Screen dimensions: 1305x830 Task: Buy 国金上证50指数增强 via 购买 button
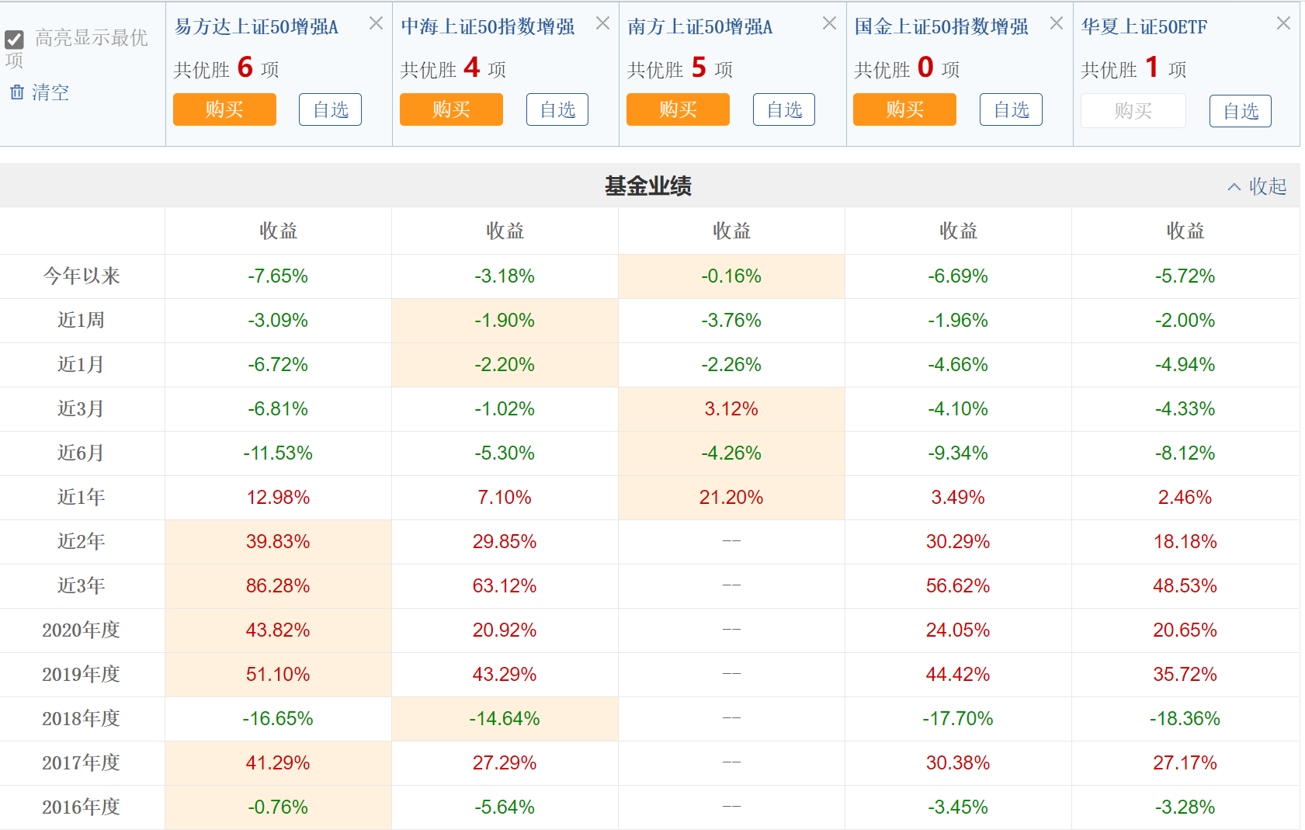pos(904,109)
